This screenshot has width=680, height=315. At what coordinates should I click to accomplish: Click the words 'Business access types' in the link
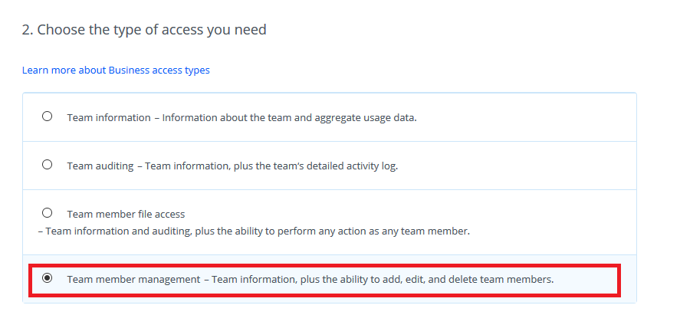coord(159,71)
